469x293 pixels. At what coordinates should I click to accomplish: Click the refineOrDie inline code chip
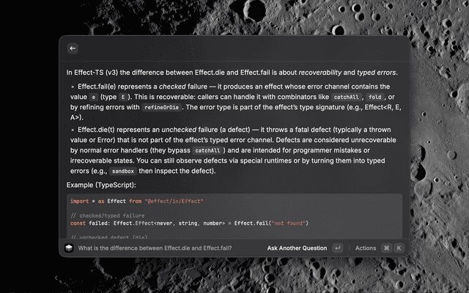tap(161, 108)
